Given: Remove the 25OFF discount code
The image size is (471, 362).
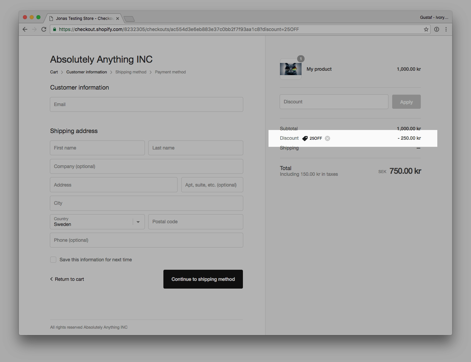Looking at the screenshot, I should pos(327,138).
